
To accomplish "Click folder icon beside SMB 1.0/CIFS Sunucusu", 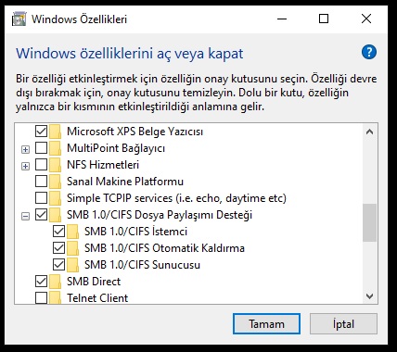I will 72,265.
